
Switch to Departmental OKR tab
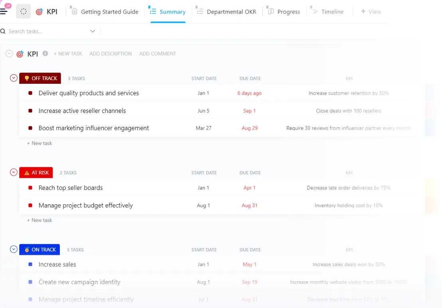tap(231, 12)
